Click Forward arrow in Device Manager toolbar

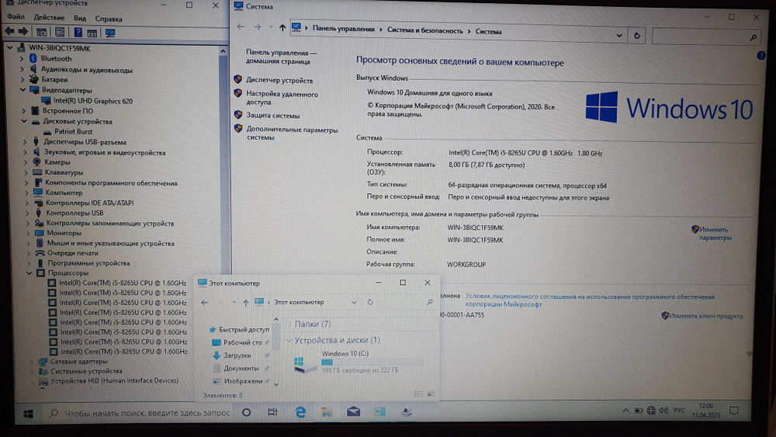pos(23,32)
